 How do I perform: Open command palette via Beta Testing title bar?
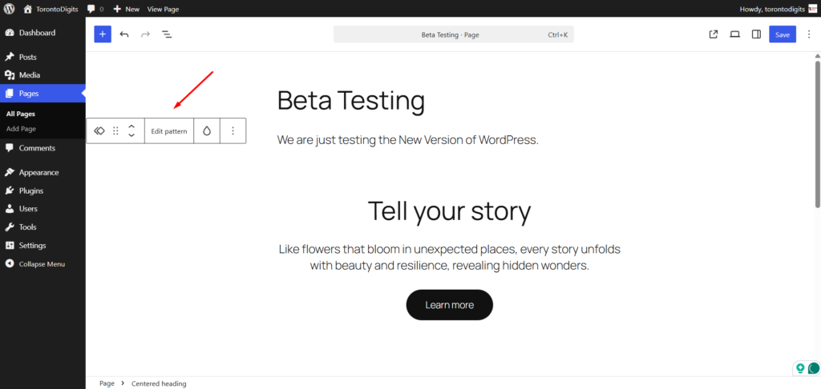[x=453, y=34]
